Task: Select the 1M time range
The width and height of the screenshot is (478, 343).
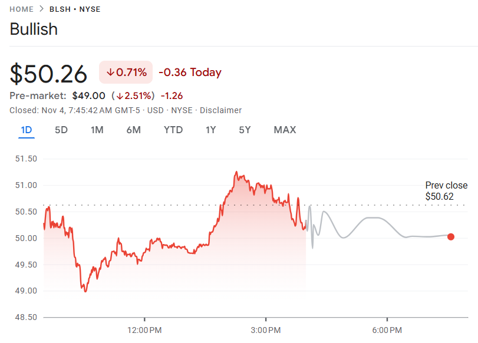Action: point(97,130)
